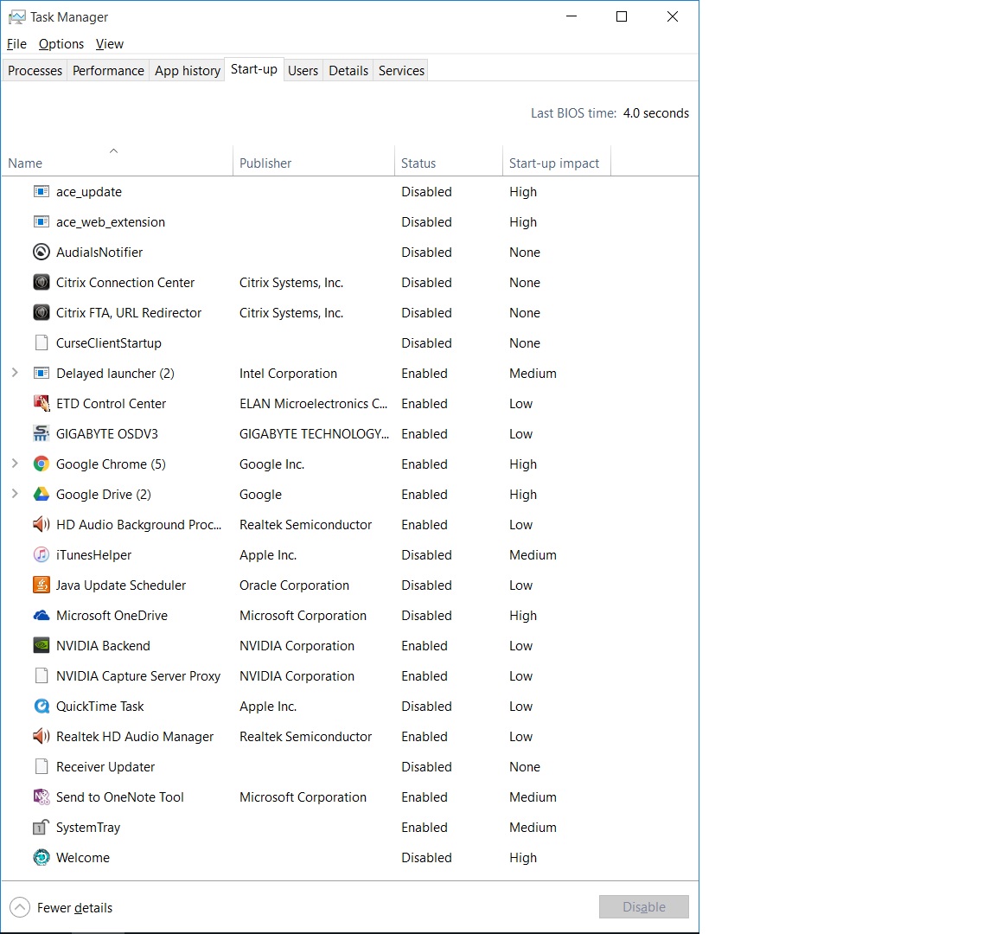
Task: Select the AudialsNotifier icon
Action: point(41,253)
